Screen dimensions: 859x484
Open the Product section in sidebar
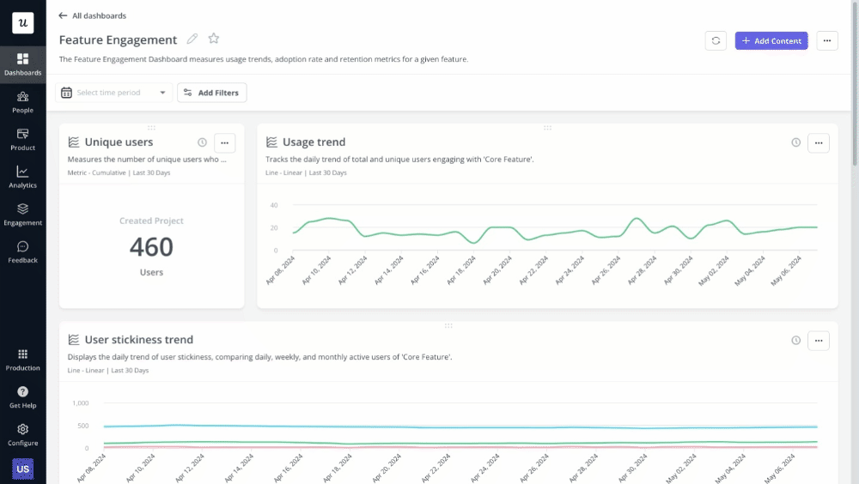[x=22, y=140]
